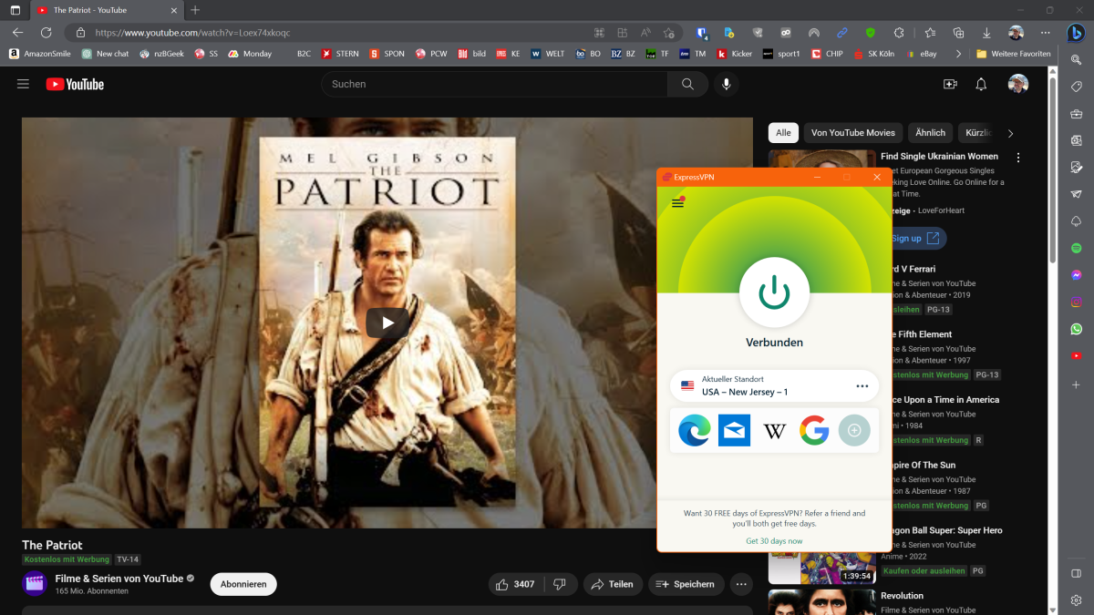Open Filme & Serien von YouTube channel
Image resolution: width=1094 pixels, height=615 pixels.
point(119,579)
